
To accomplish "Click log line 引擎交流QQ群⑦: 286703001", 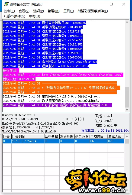I will pyautogui.click(x=43, y=57).
